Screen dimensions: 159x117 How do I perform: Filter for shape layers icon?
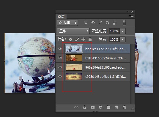coord(107,23)
